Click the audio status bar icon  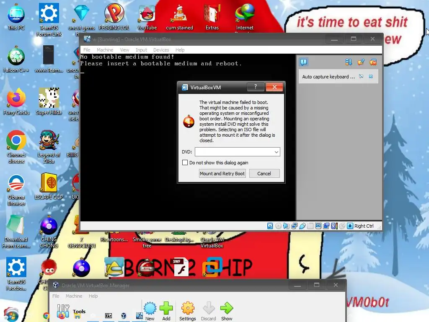click(x=286, y=226)
